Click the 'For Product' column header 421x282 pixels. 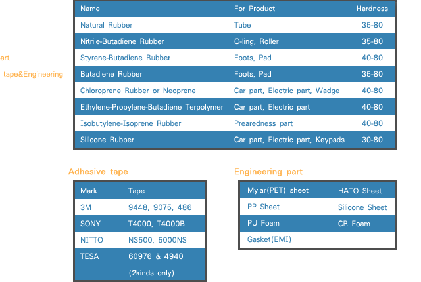(x=255, y=9)
